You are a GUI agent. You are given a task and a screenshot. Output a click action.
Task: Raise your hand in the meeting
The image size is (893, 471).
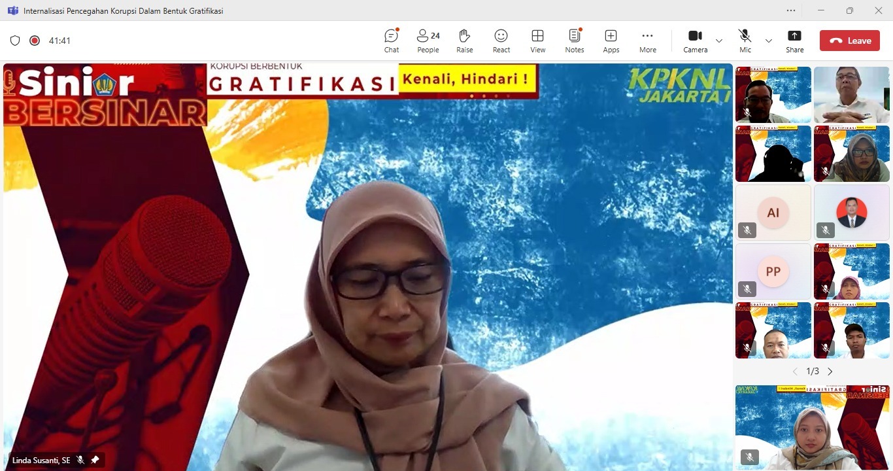[465, 41]
